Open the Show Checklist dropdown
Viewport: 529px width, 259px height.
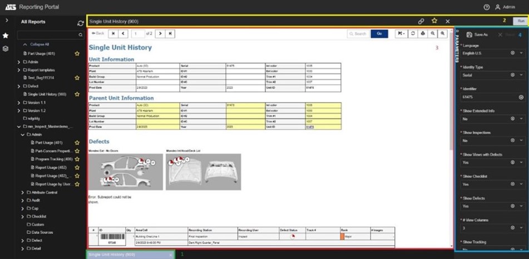[521, 184]
